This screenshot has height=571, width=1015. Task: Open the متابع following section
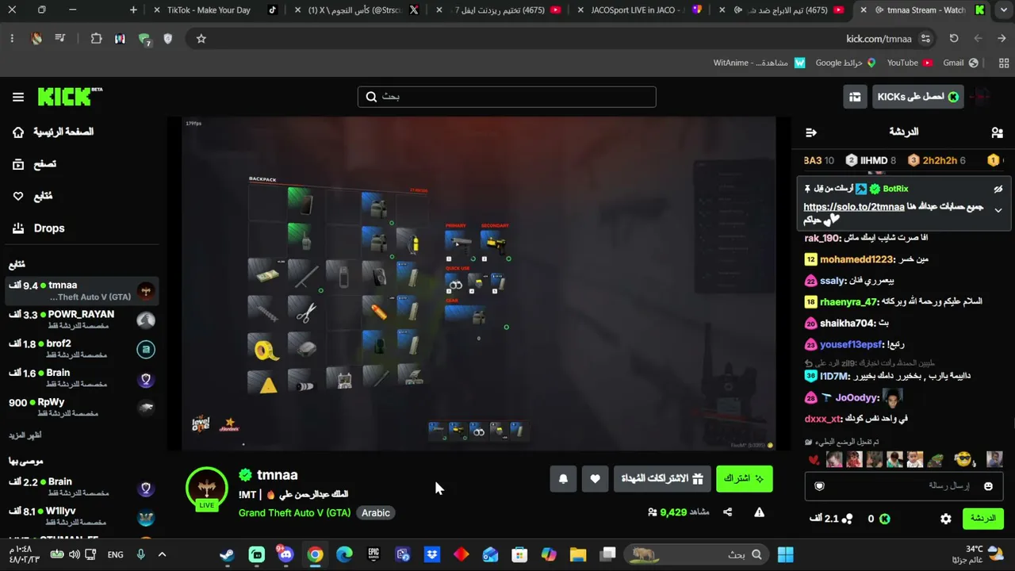click(x=32, y=196)
